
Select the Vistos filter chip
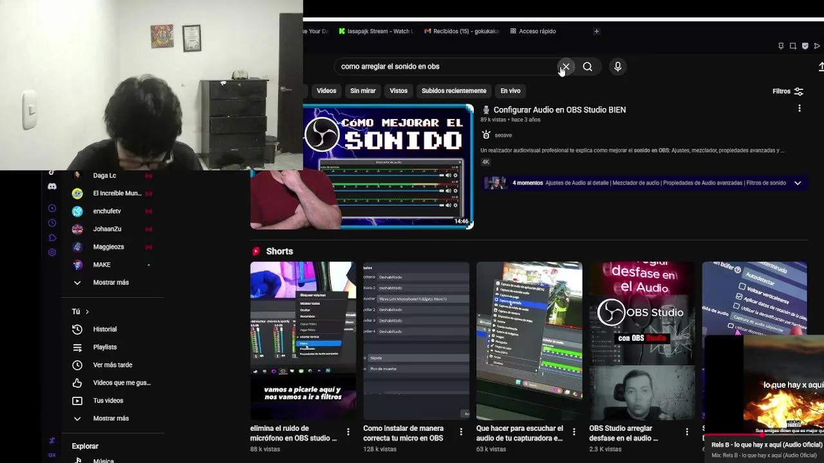point(398,91)
